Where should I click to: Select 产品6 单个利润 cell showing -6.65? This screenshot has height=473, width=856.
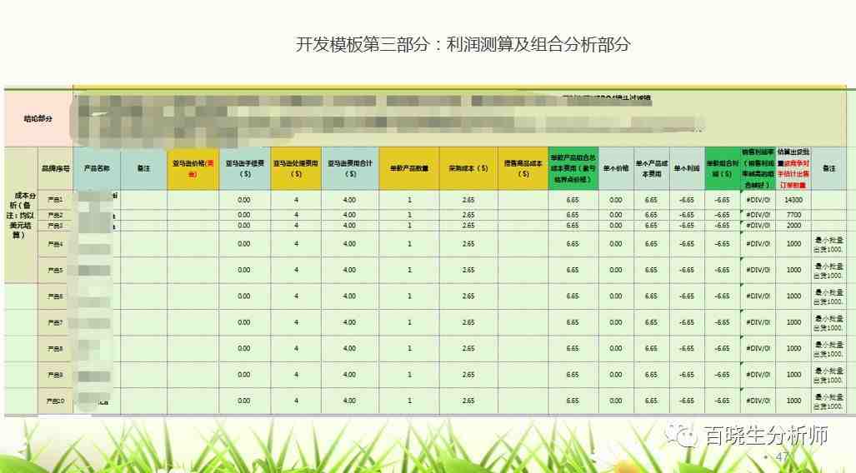687,296
